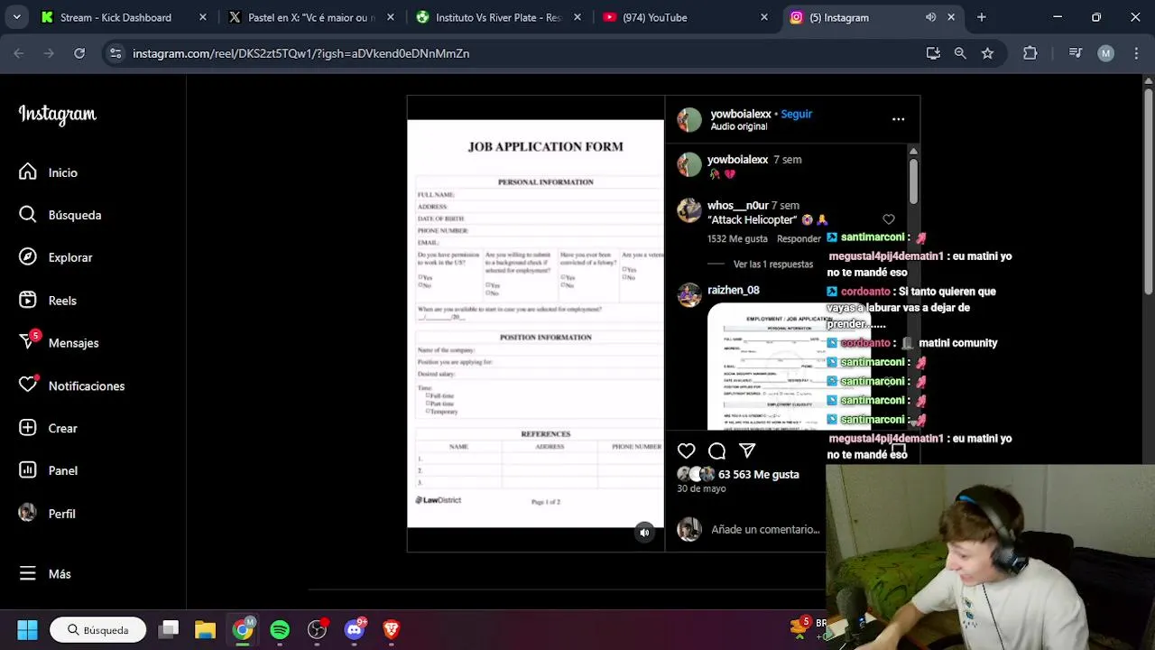Click whos__n0ur username in comments
Viewport: 1155px width, 650px height.
[737, 205]
